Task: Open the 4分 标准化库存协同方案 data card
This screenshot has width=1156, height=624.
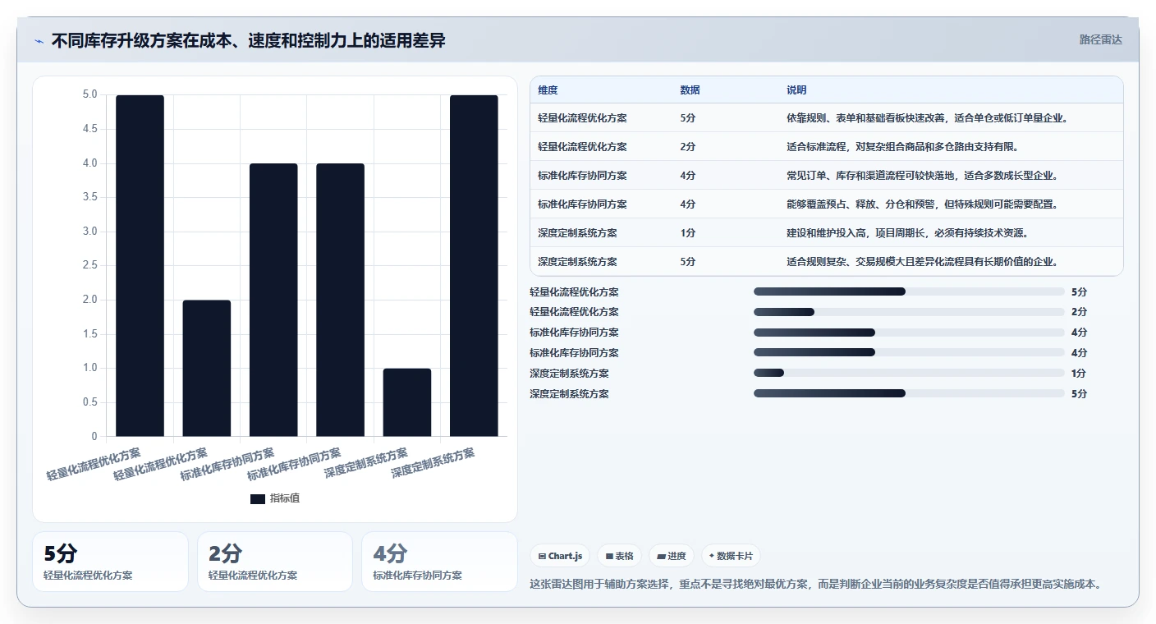Action: tap(439, 562)
